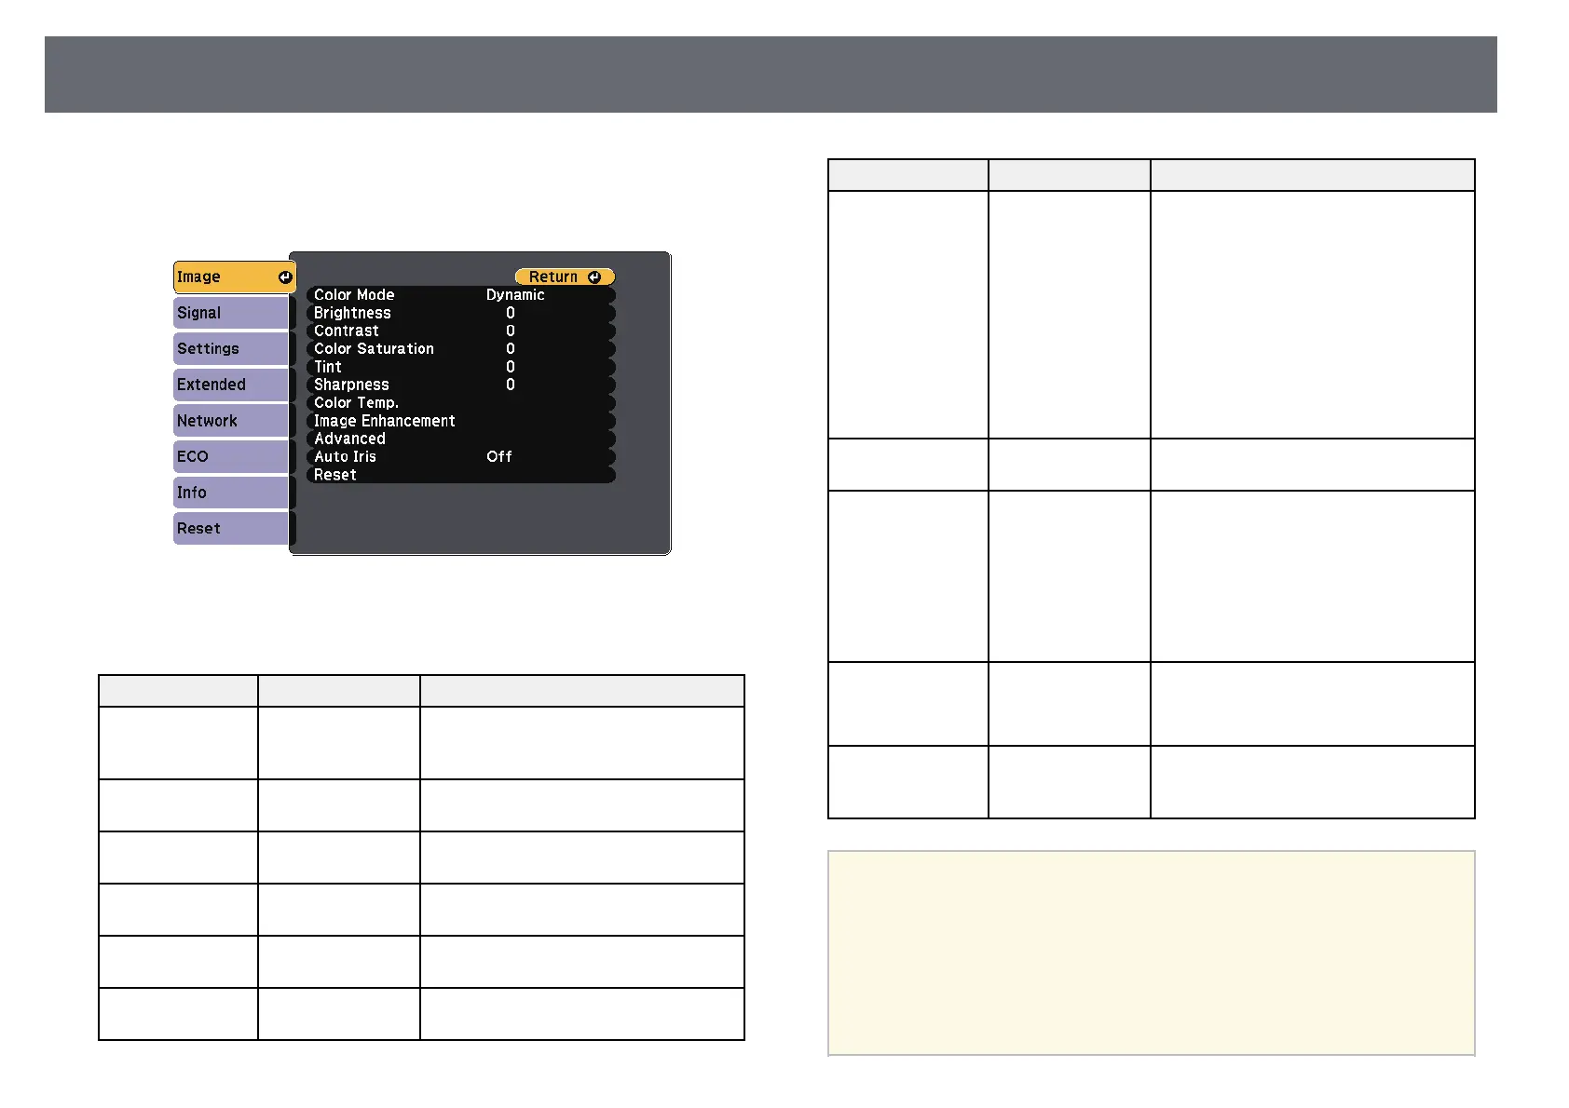
Task: Click the Off value of Auto Iris
Action: click(x=499, y=456)
